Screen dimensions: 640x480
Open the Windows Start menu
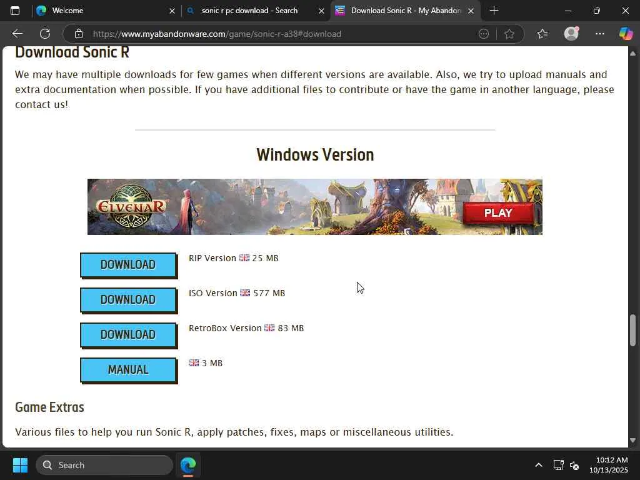pos(20,465)
